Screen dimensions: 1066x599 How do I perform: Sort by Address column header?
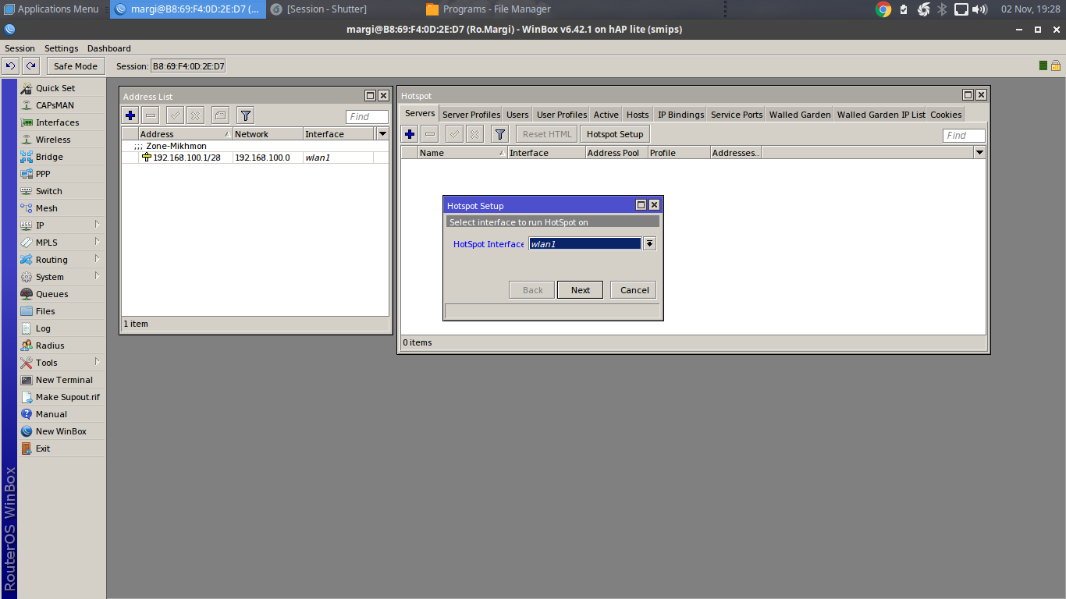click(x=186, y=134)
